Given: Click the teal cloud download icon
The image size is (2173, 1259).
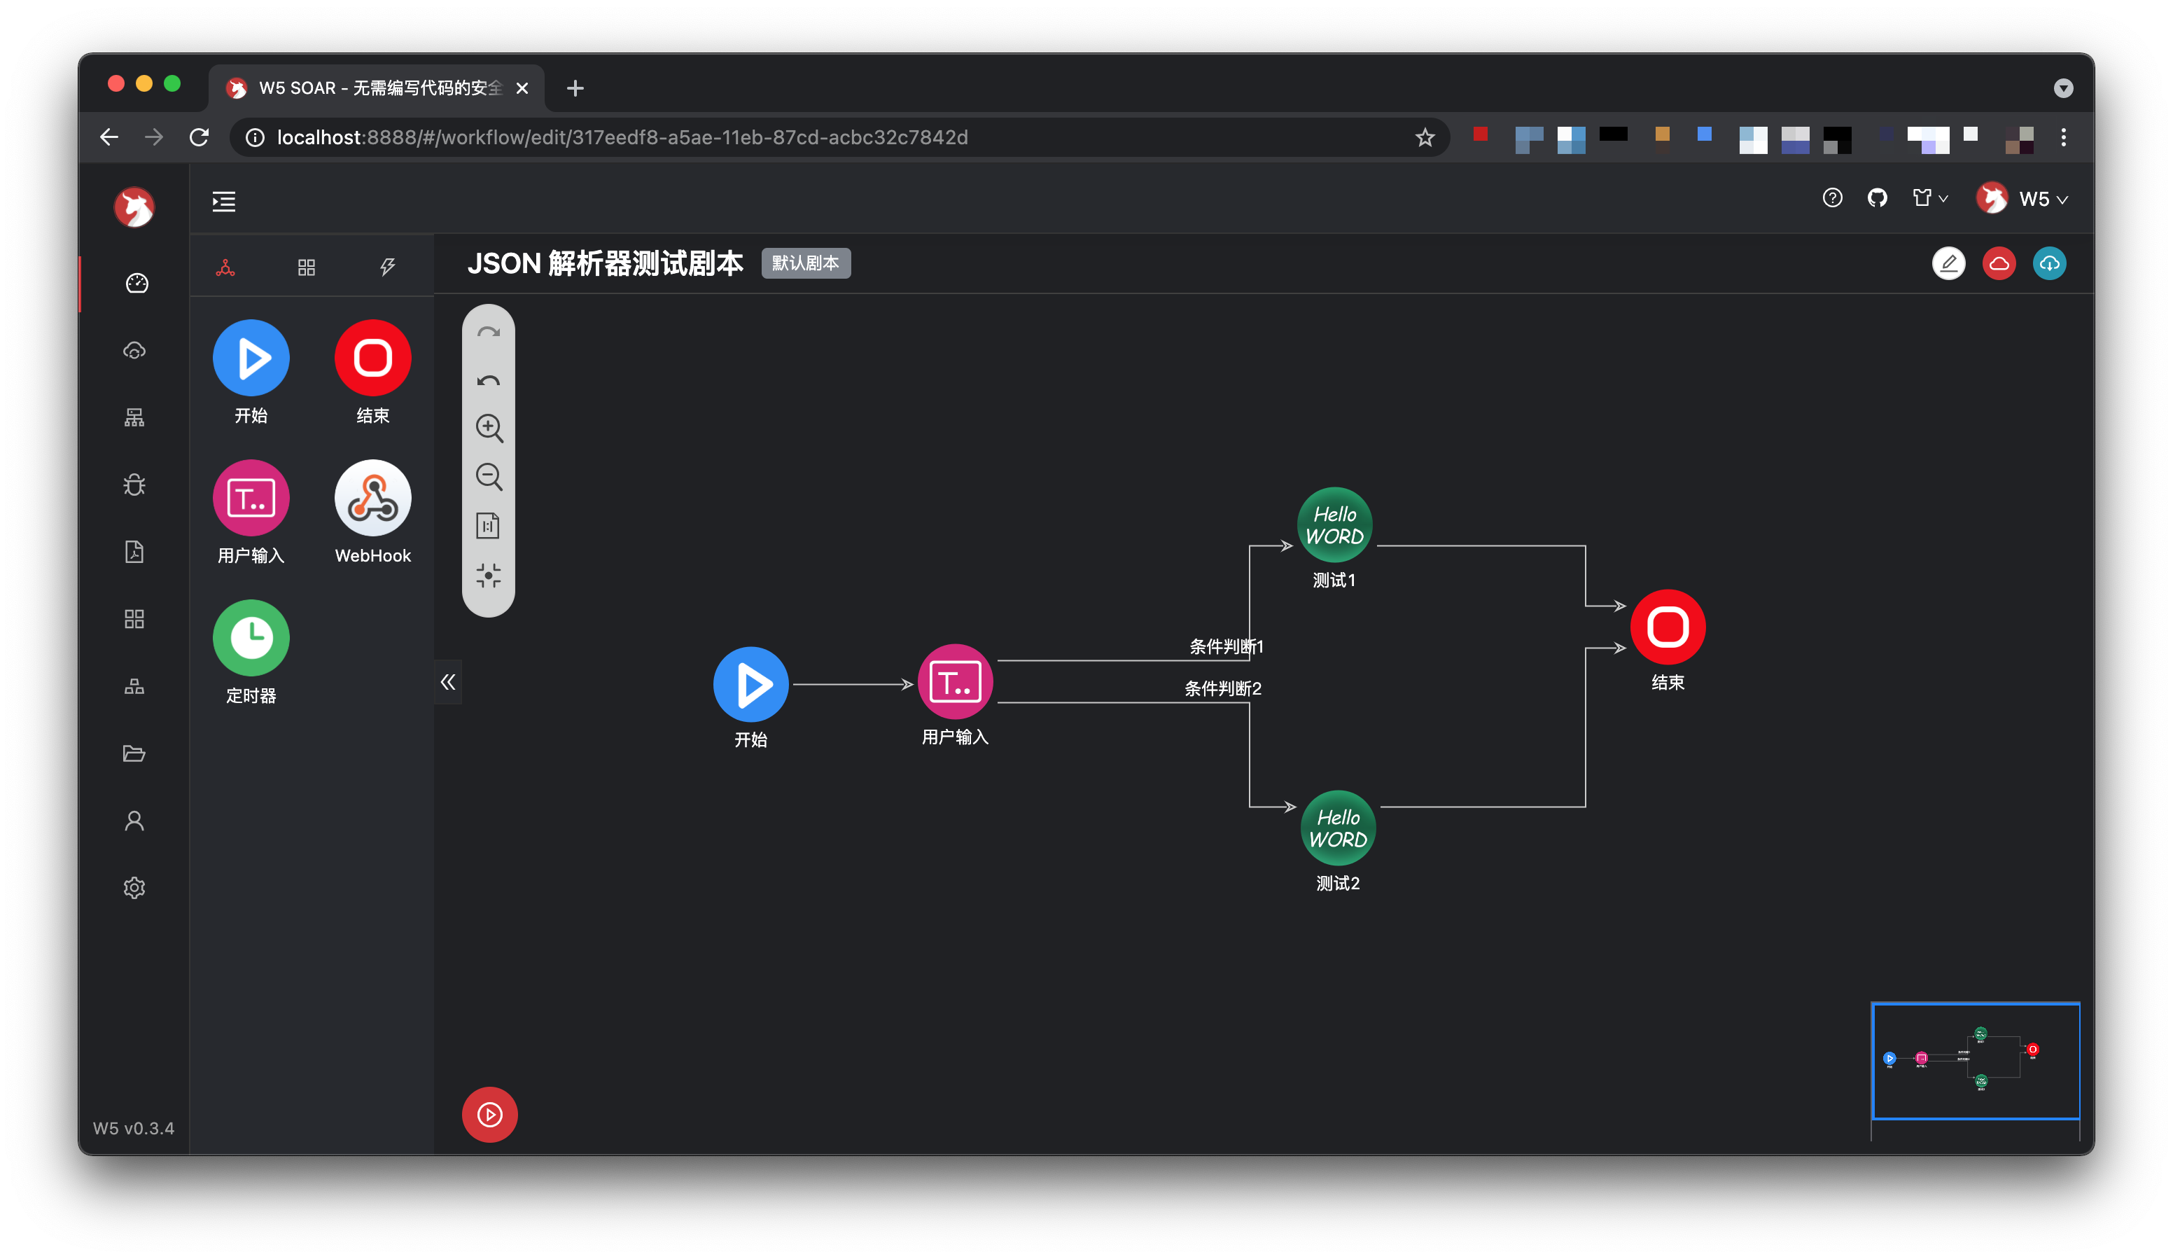Looking at the screenshot, I should pos(2049,264).
